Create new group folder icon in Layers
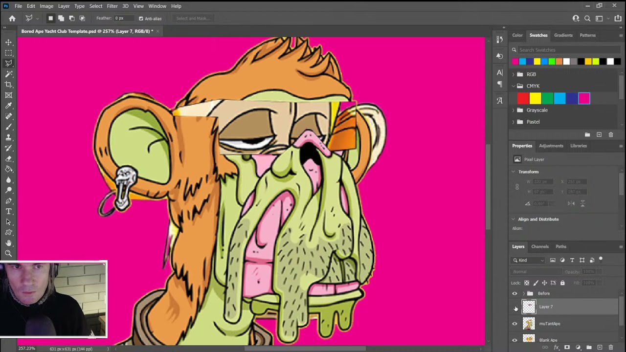 (589, 348)
